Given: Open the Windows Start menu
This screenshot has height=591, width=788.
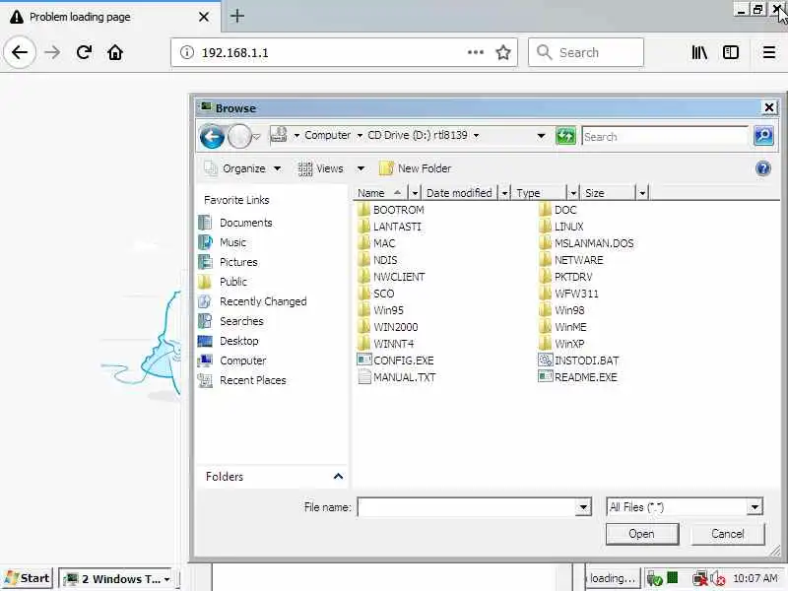Looking at the screenshot, I should 28,578.
